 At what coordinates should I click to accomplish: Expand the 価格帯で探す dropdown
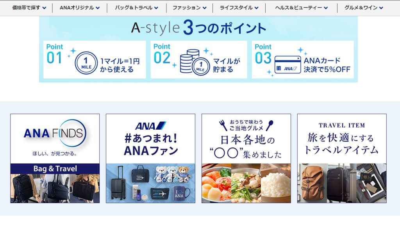(x=29, y=8)
